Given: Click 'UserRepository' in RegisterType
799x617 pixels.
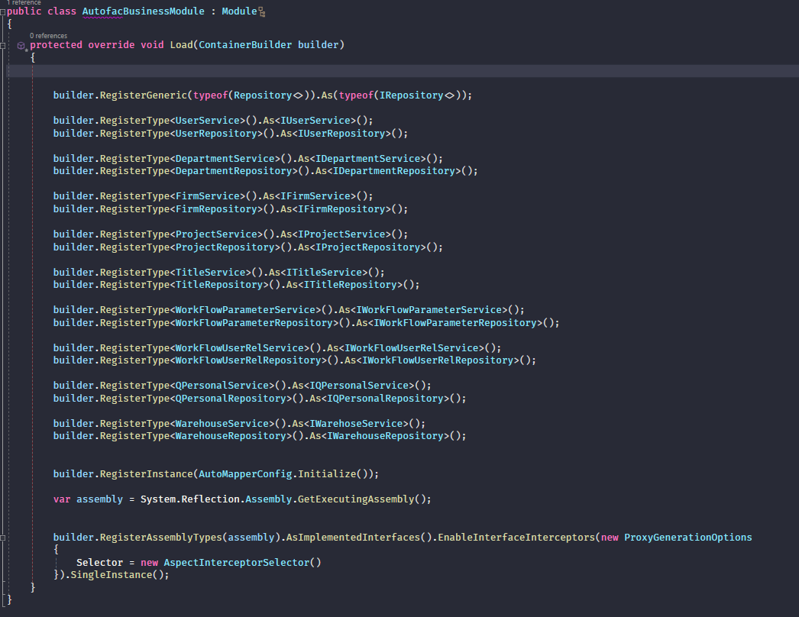Looking at the screenshot, I should pos(216,134).
